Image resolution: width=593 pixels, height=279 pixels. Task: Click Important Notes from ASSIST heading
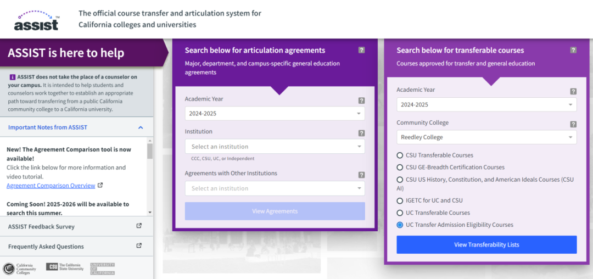point(48,127)
